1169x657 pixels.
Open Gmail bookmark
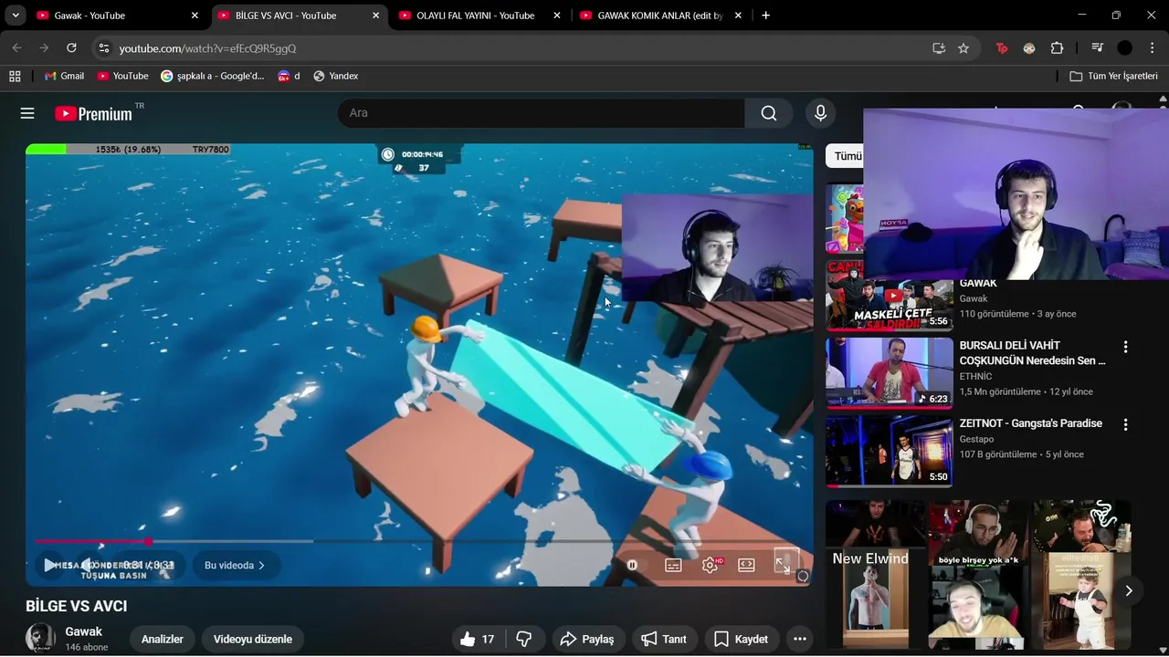tap(64, 76)
